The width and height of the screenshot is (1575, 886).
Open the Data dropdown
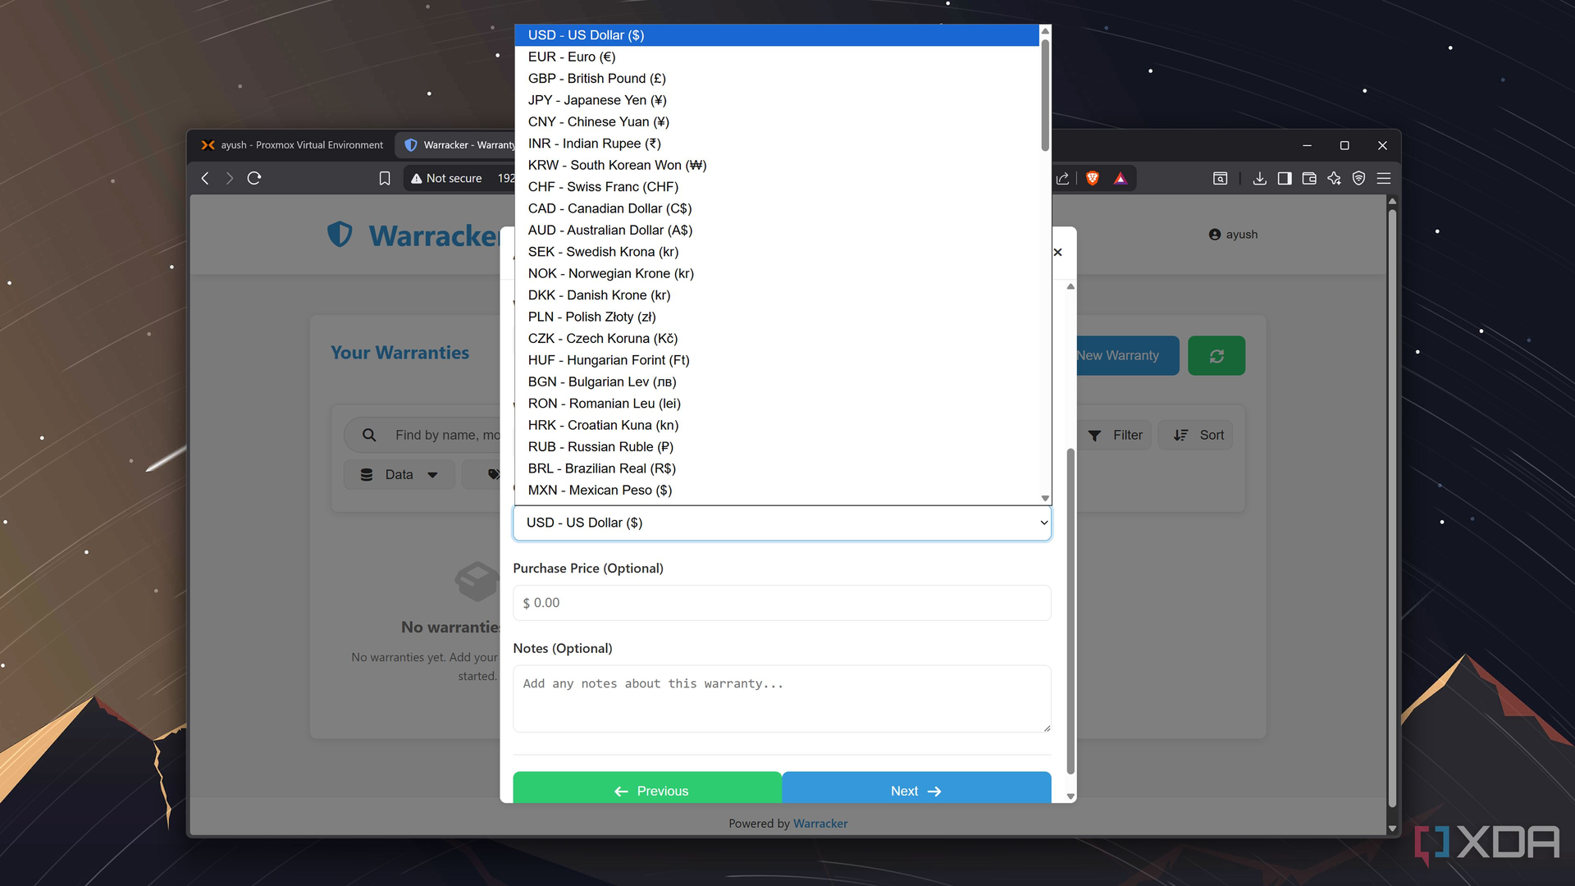[x=399, y=474]
